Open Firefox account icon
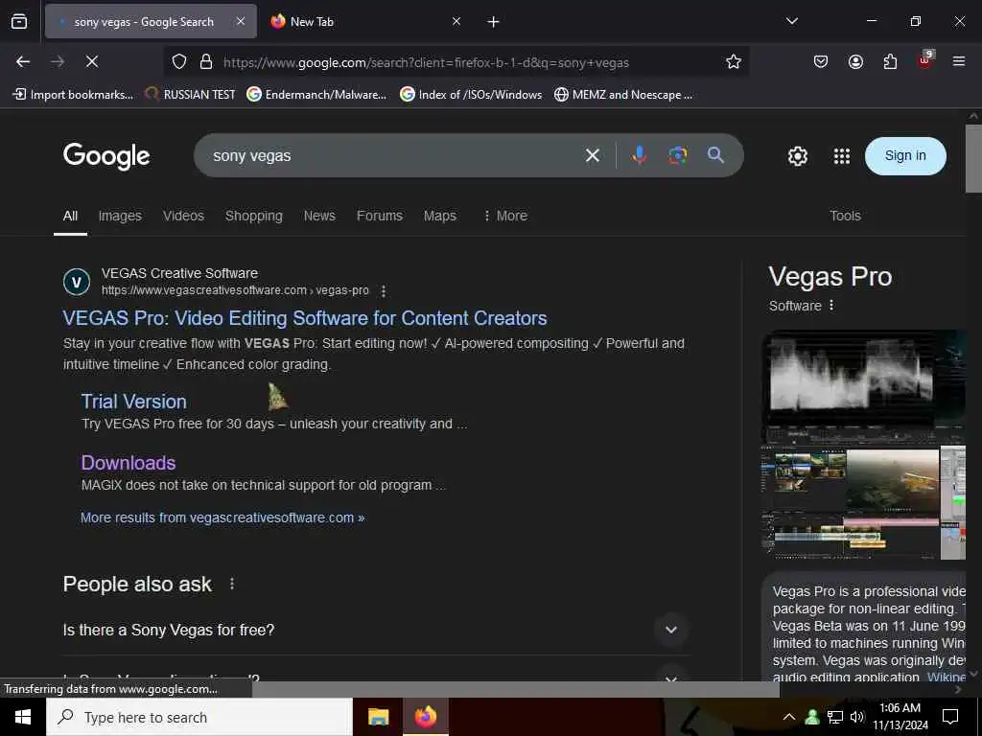 pos(855,61)
